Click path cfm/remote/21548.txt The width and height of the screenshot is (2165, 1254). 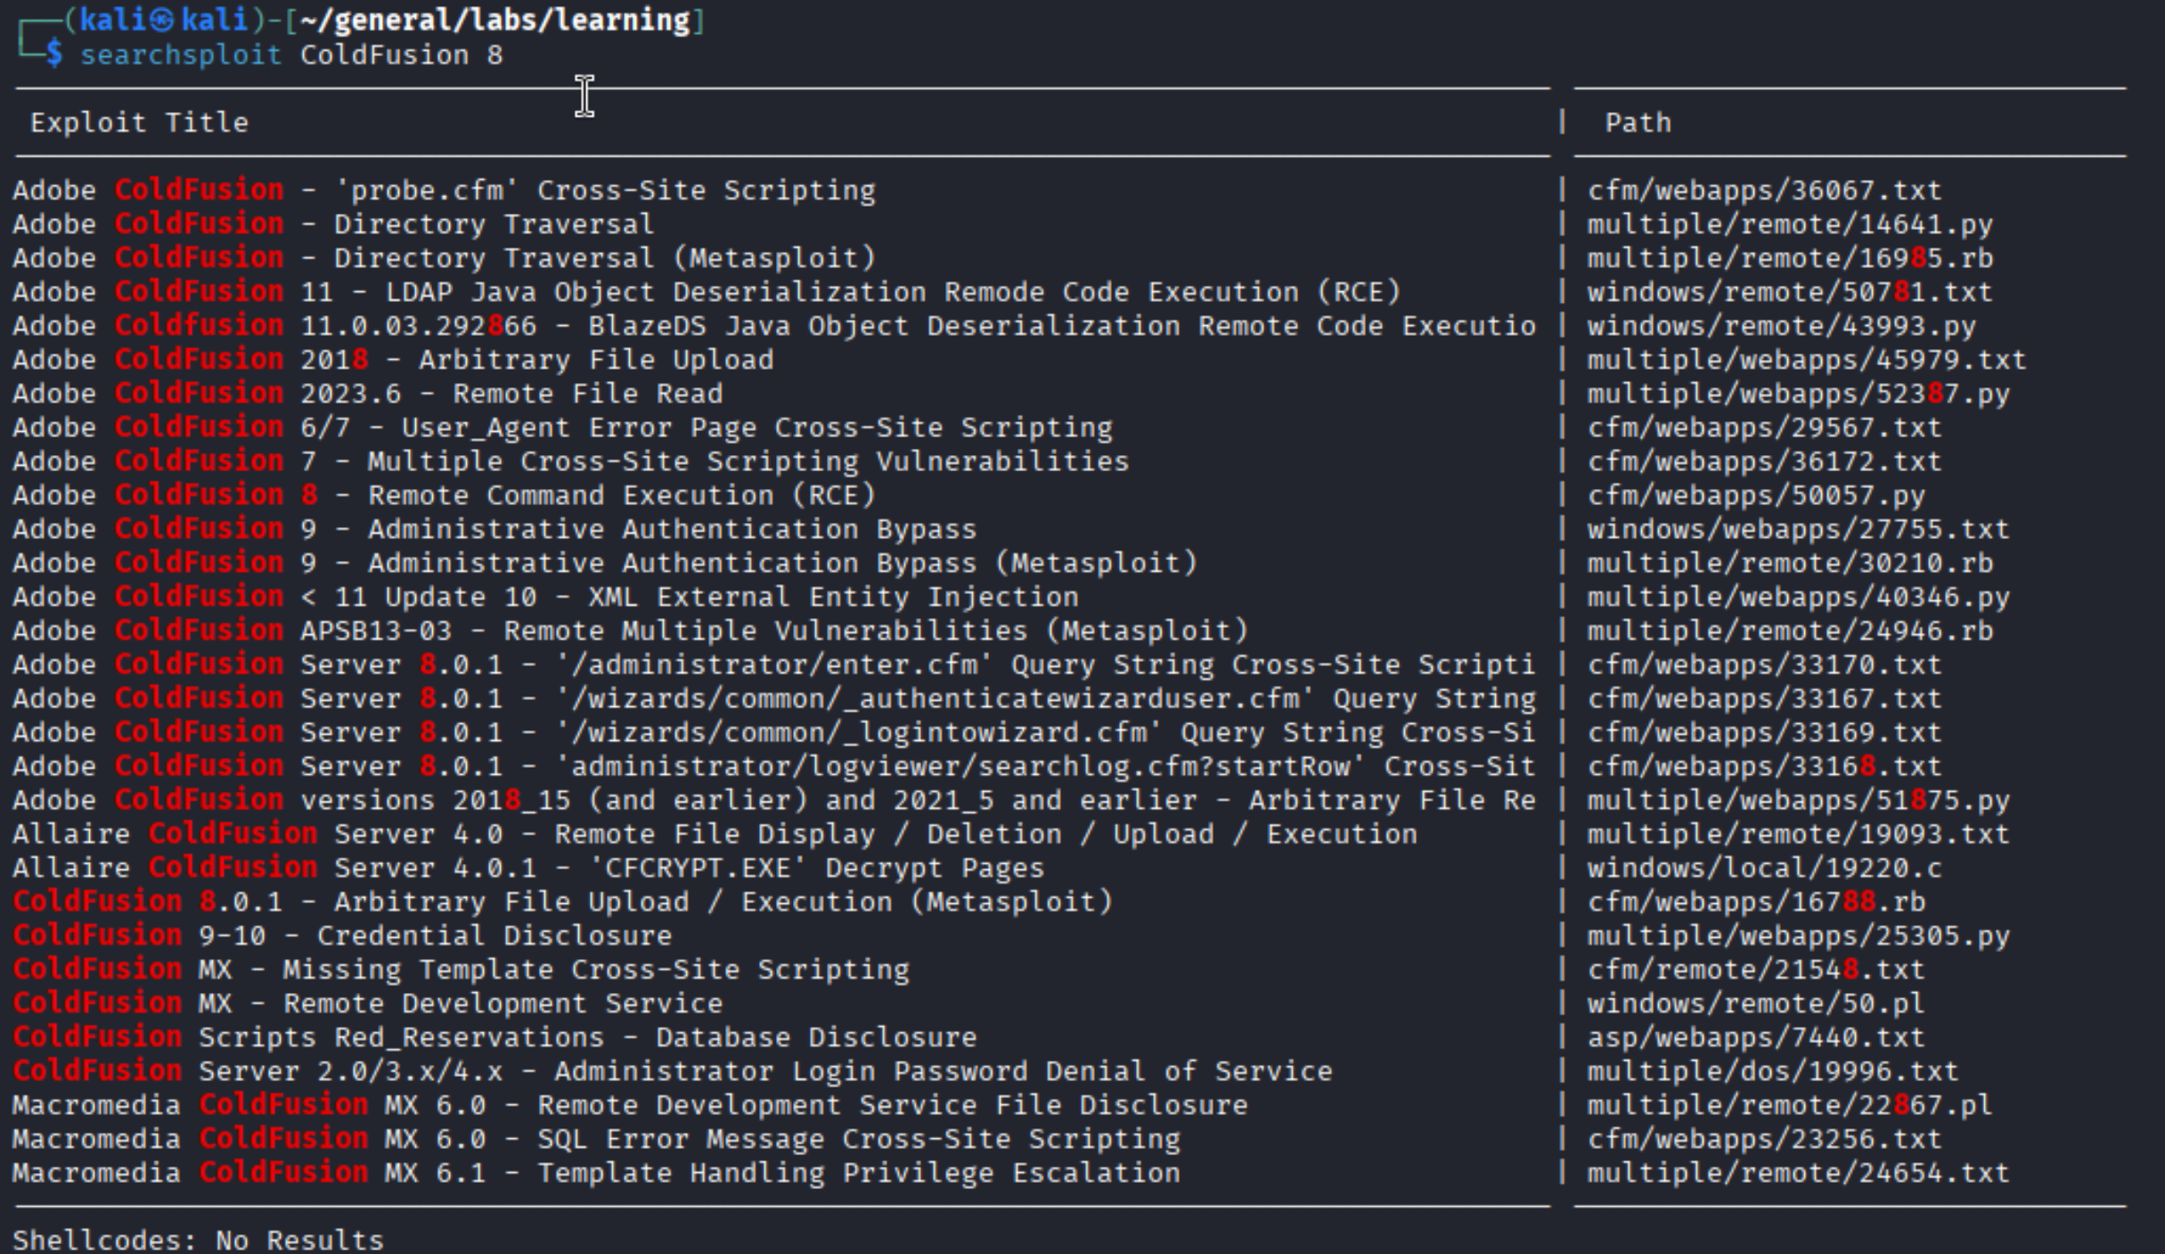pos(1756,969)
